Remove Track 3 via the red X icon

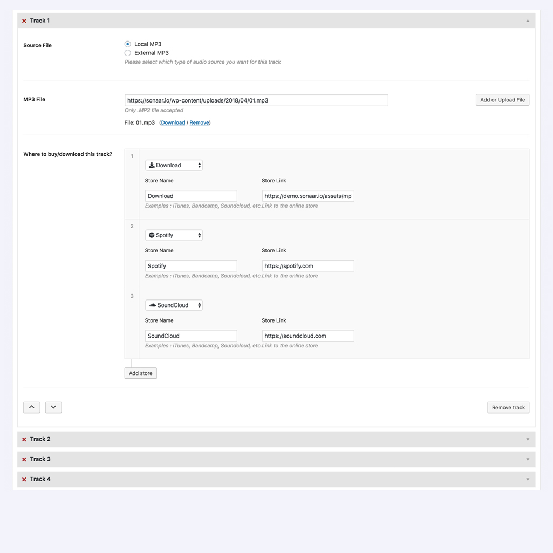[24, 459]
